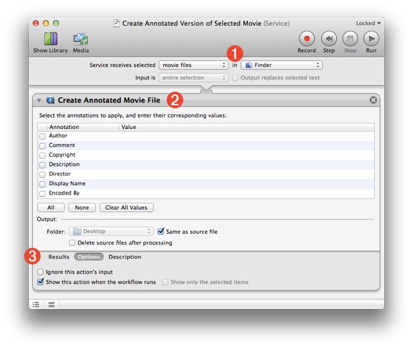This screenshot has height=349, width=413.
Task: Open the Media browser
Action: [81, 39]
